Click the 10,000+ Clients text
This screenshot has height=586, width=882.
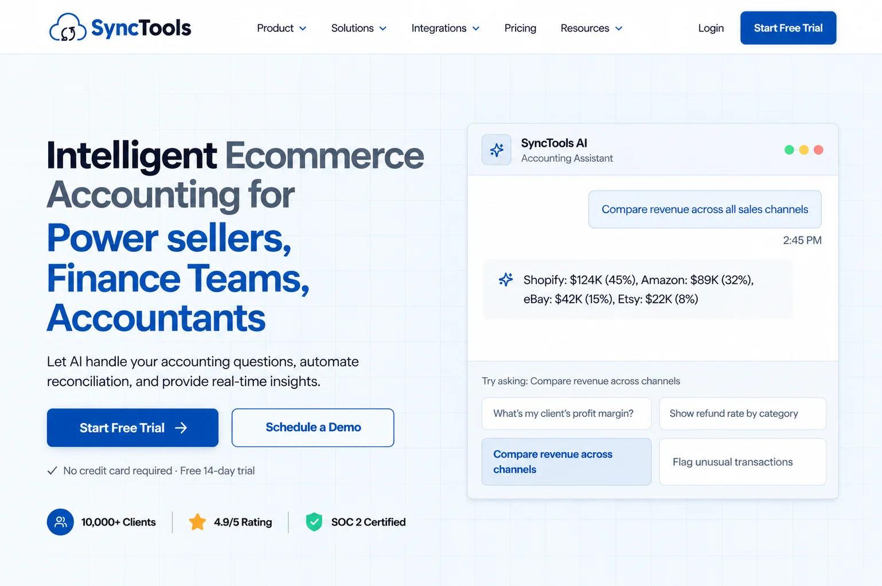(119, 522)
